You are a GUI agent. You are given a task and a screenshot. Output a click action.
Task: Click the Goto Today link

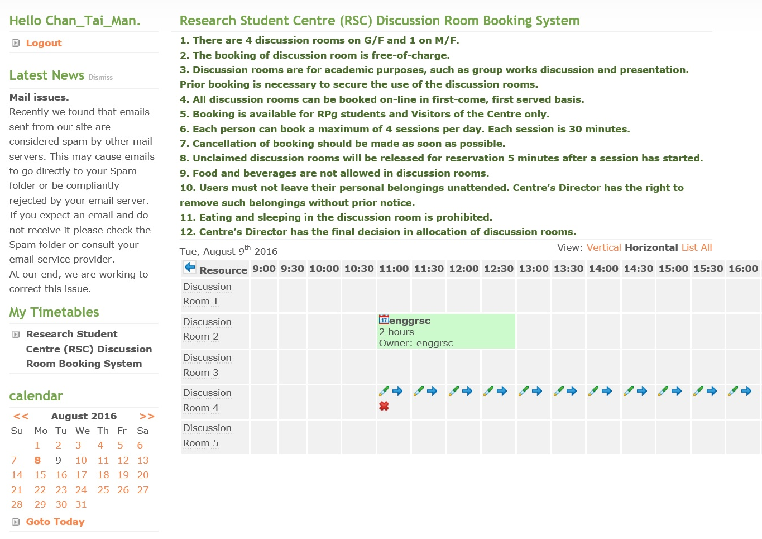coord(55,522)
